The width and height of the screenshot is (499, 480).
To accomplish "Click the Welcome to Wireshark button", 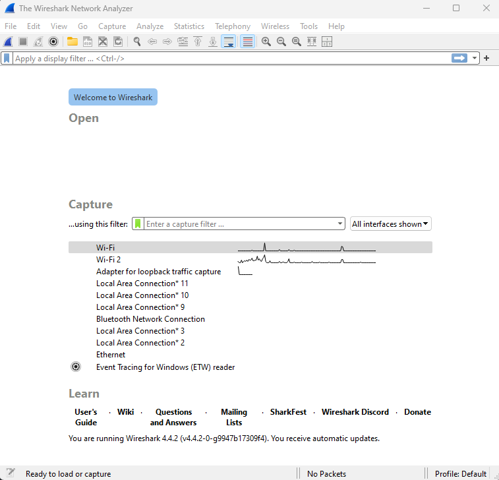I will [x=113, y=97].
